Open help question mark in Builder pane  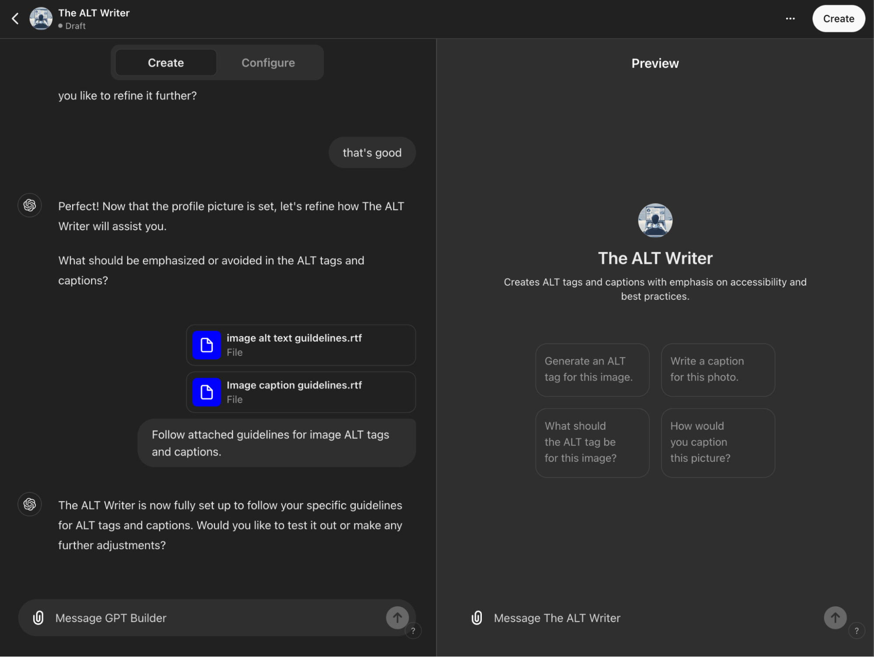[413, 631]
